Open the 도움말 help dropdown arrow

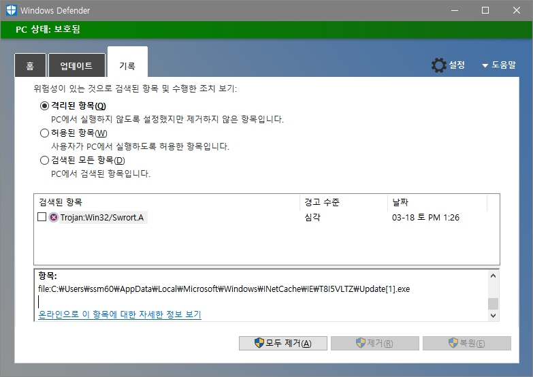pos(485,66)
